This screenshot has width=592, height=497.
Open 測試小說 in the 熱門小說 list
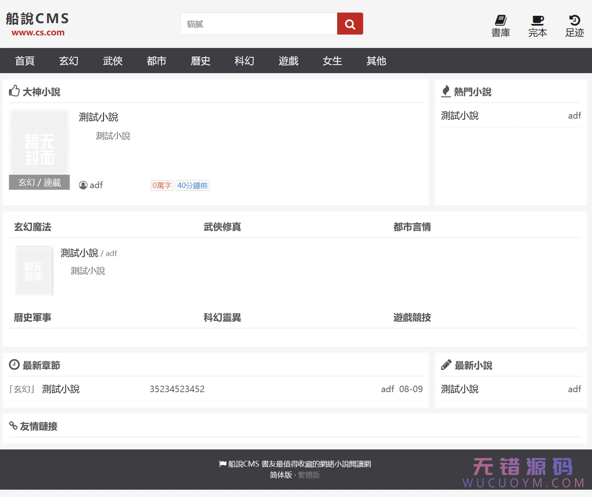[x=460, y=116]
